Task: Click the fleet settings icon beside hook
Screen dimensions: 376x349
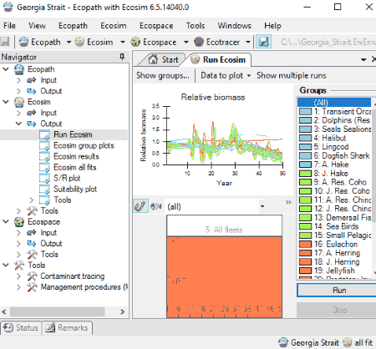Action: pos(156,206)
